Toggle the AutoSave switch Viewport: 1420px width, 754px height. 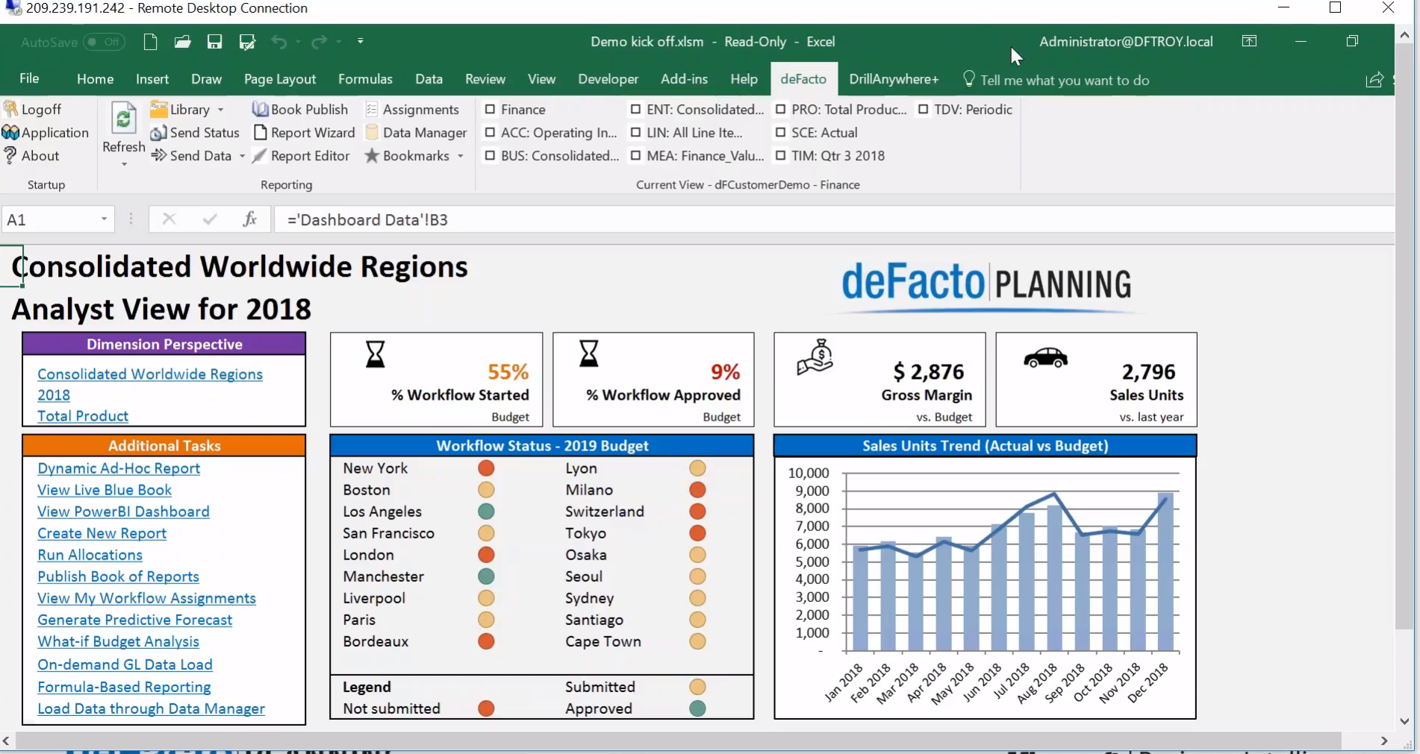click(104, 42)
